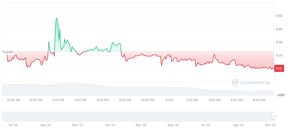Click Jul '24 in the range navigator
This screenshot has width=292, height=128.
[x=13, y=125]
